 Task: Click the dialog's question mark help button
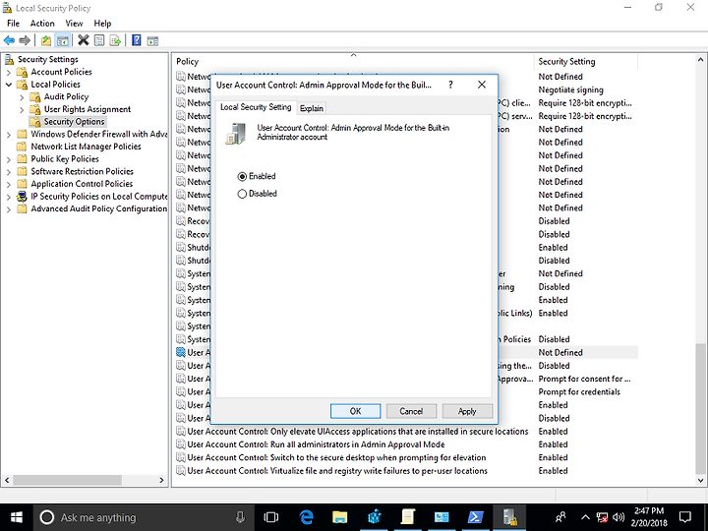[450, 85]
